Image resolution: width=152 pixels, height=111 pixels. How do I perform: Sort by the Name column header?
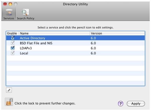pos(54,33)
